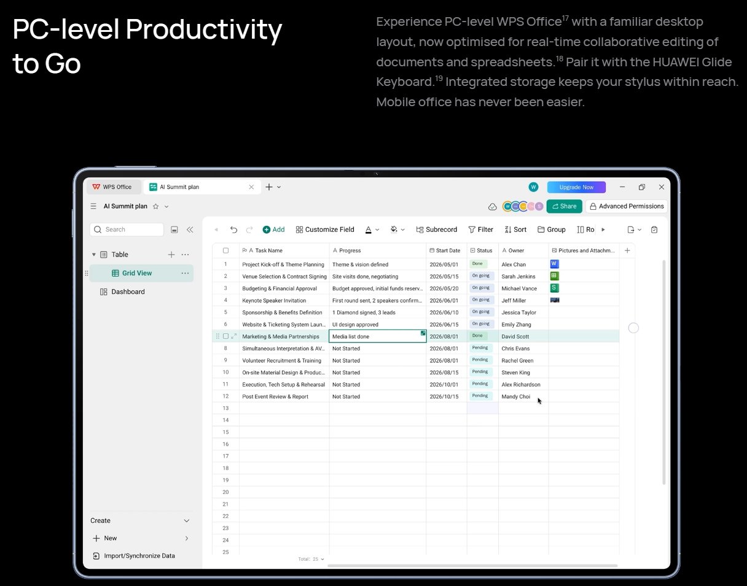747x586 pixels.
Task: Open Advanced Permissions
Action: point(627,207)
